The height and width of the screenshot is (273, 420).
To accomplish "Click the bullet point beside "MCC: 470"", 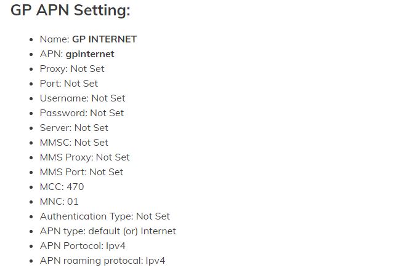I will (31, 187).
